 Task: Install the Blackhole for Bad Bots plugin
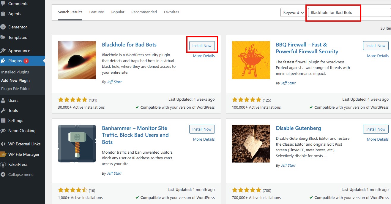pos(202,46)
